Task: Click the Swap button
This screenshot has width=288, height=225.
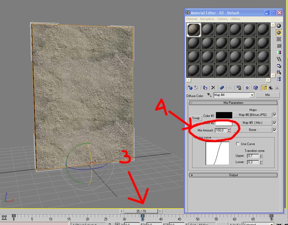Action: click(196, 118)
